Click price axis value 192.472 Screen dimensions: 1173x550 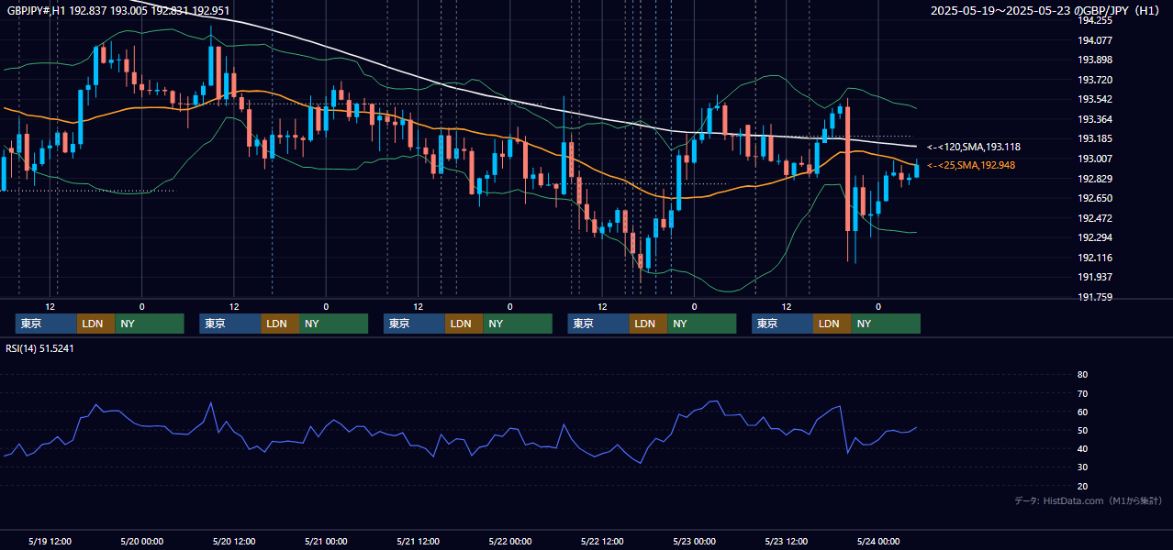(x=1095, y=218)
